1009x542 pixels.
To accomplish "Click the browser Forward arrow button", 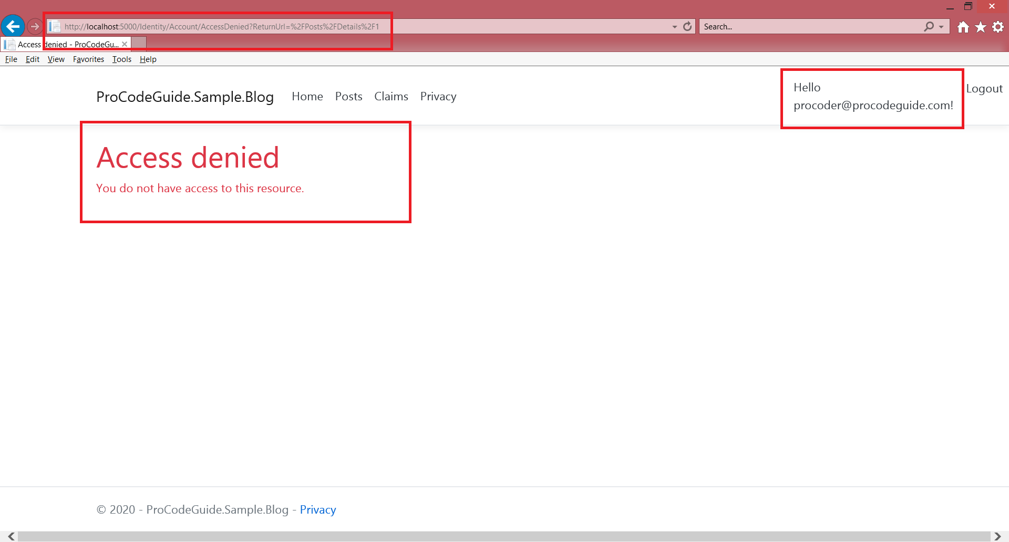I will [x=35, y=26].
